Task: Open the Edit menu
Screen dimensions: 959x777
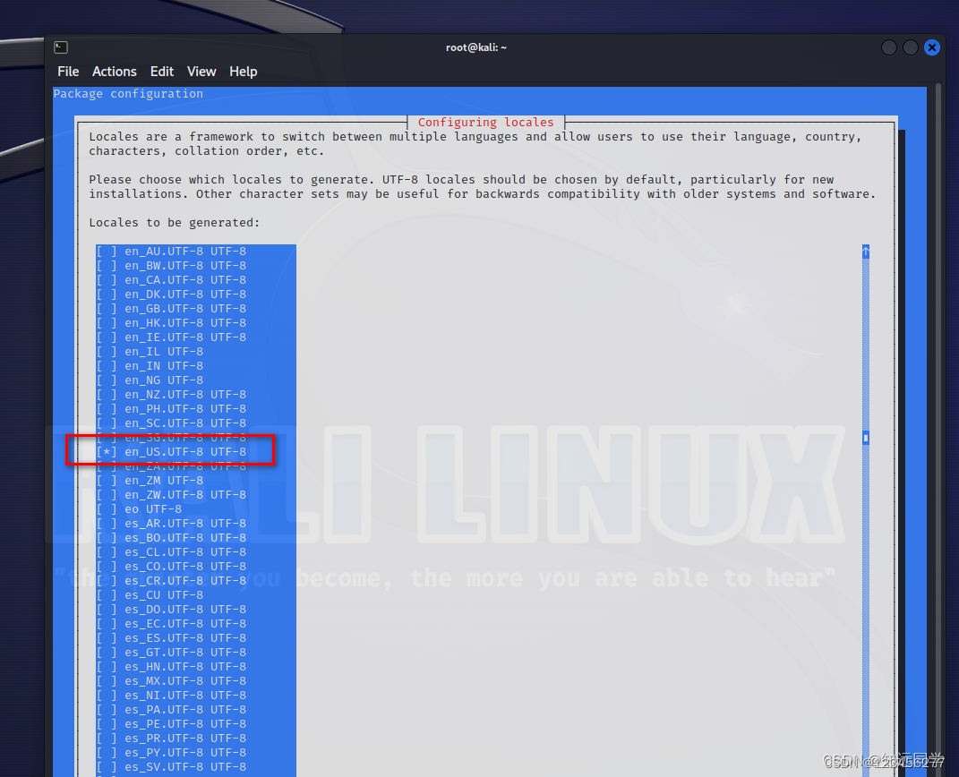Action: [162, 72]
